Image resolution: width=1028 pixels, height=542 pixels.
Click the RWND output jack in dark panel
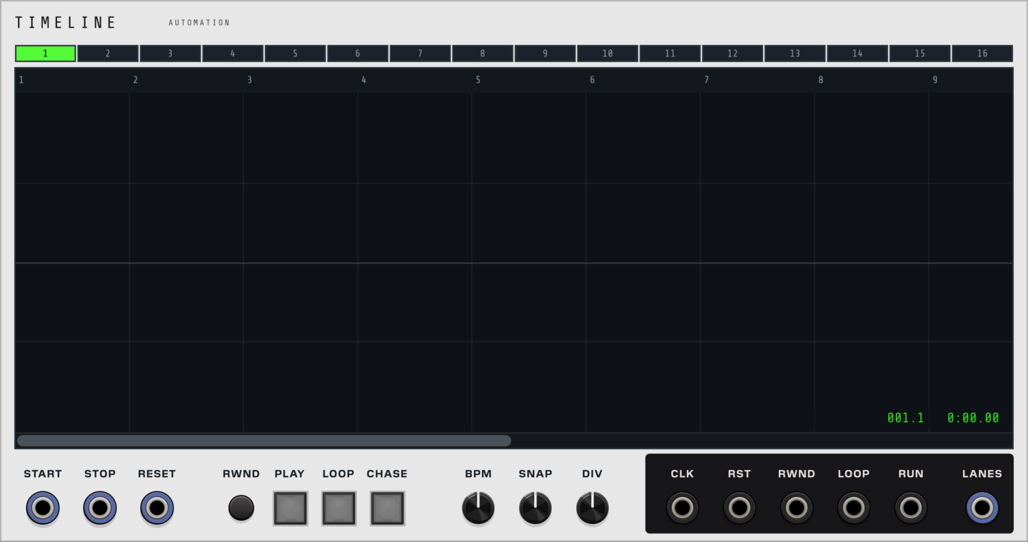click(797, 508)
